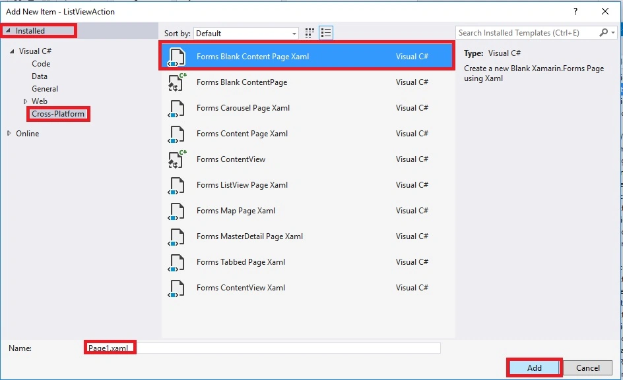
Task: Open the Sort by Default dropdown
Action: coord(246,34)
